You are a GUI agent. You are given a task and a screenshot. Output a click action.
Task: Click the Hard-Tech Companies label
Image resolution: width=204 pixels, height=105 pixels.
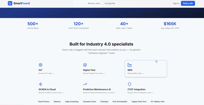(79, 28)
